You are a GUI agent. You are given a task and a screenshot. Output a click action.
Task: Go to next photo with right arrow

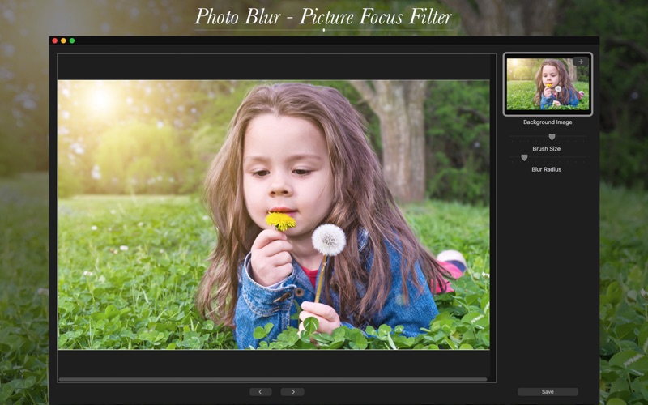click(x=292, y=392)
